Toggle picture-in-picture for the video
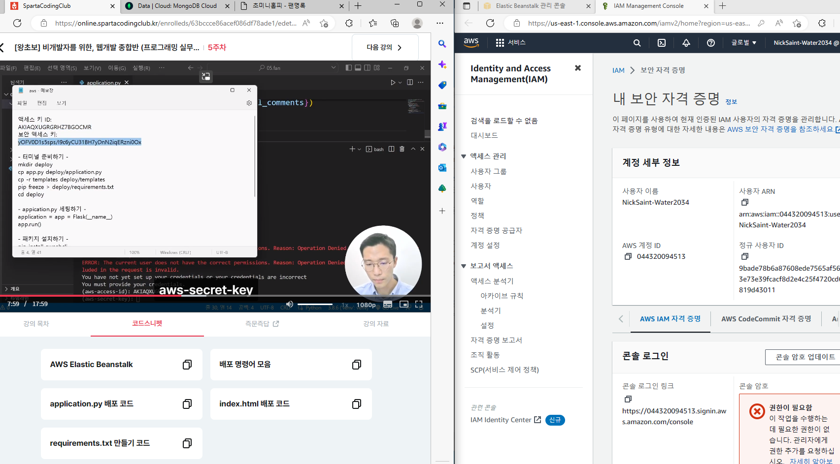Viewport: 840px width, 464px height. click(x=404, y=304)
